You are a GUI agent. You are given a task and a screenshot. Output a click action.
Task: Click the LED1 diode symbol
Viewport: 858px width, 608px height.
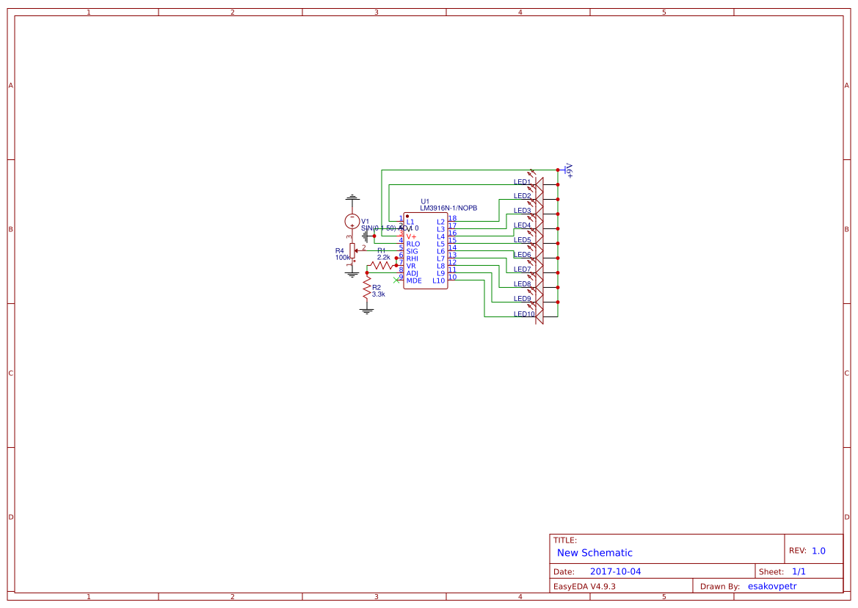click(539, 184)
